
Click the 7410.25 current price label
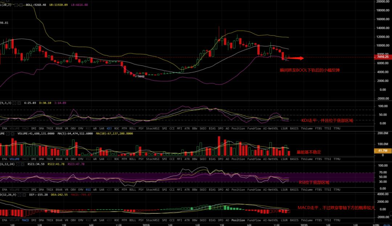pyautogui.click(x=383, y=57)
